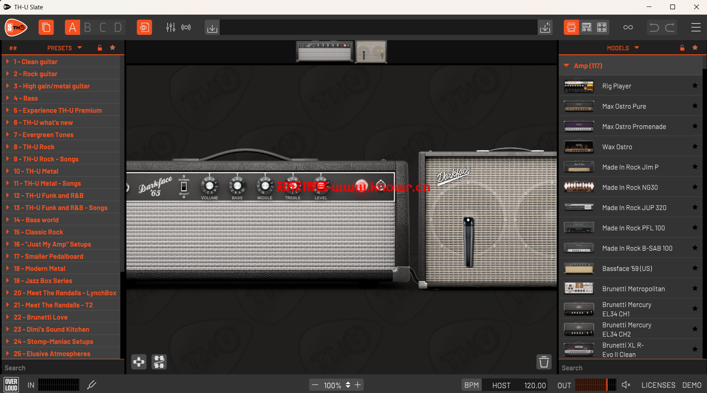Viewport: 707px width, 393px height.
Task: Click the undo arrow
Action: coord(654,28)
